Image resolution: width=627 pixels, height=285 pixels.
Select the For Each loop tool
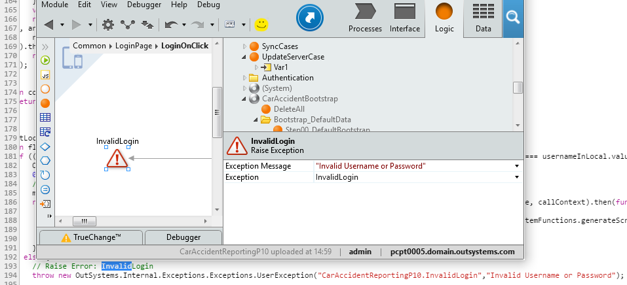45,175
